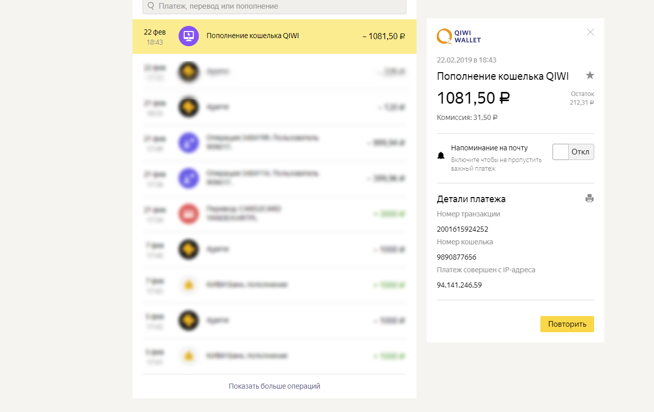654x412 pixels.
Task: Click the QIWI Wallet logo
Action: pyautogui.click(x=459, y=37)
